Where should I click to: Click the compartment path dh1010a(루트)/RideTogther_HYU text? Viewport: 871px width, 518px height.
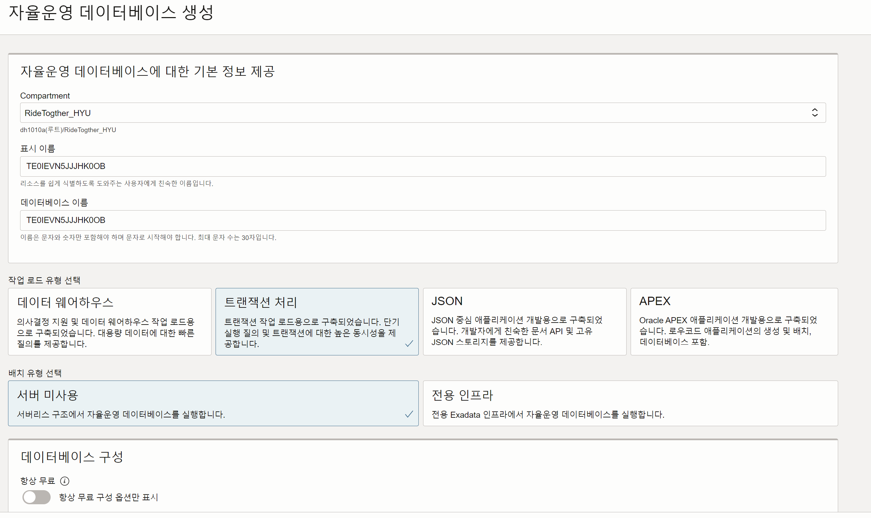coord(68,130)
